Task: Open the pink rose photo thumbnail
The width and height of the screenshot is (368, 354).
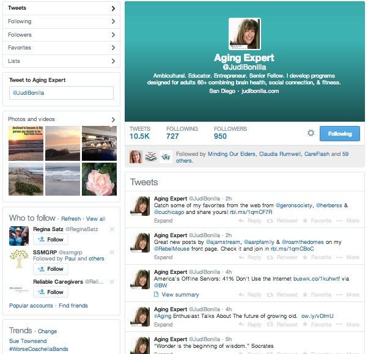Action: (x=99, y=179)
